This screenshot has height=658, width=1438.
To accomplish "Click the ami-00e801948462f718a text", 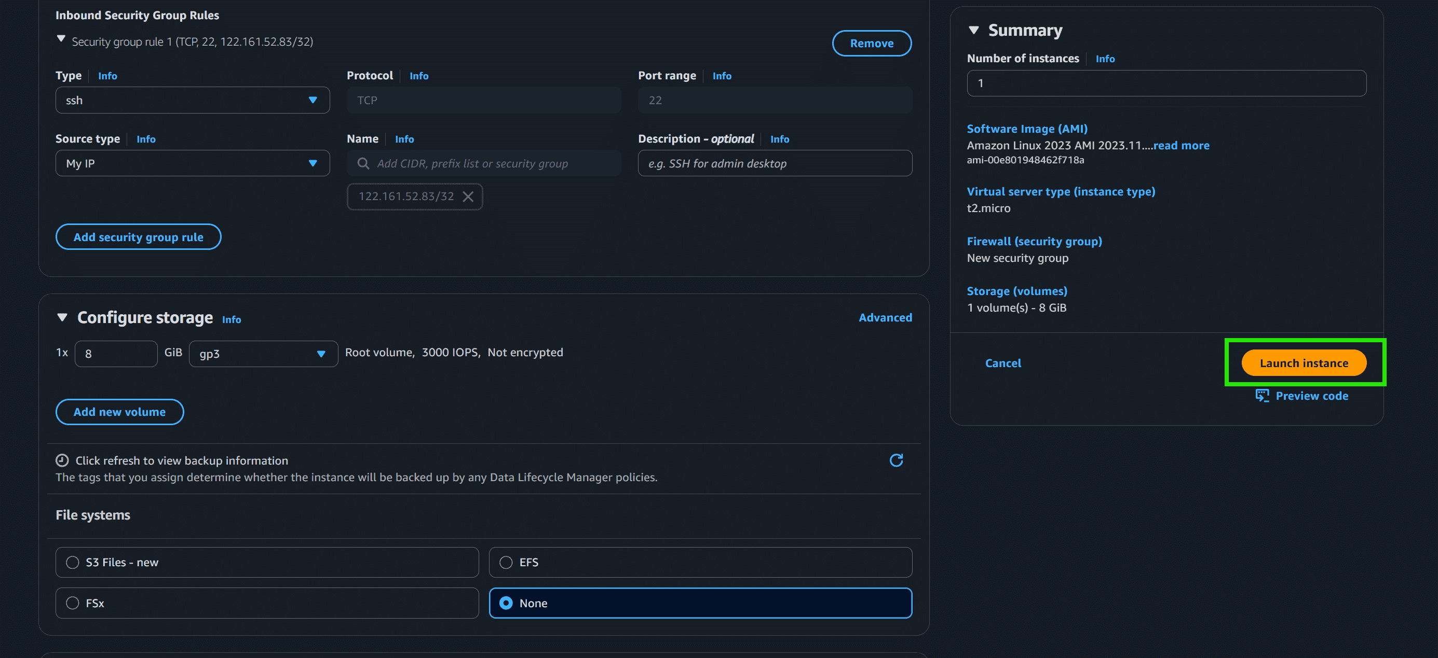I will pos(1025,160).
